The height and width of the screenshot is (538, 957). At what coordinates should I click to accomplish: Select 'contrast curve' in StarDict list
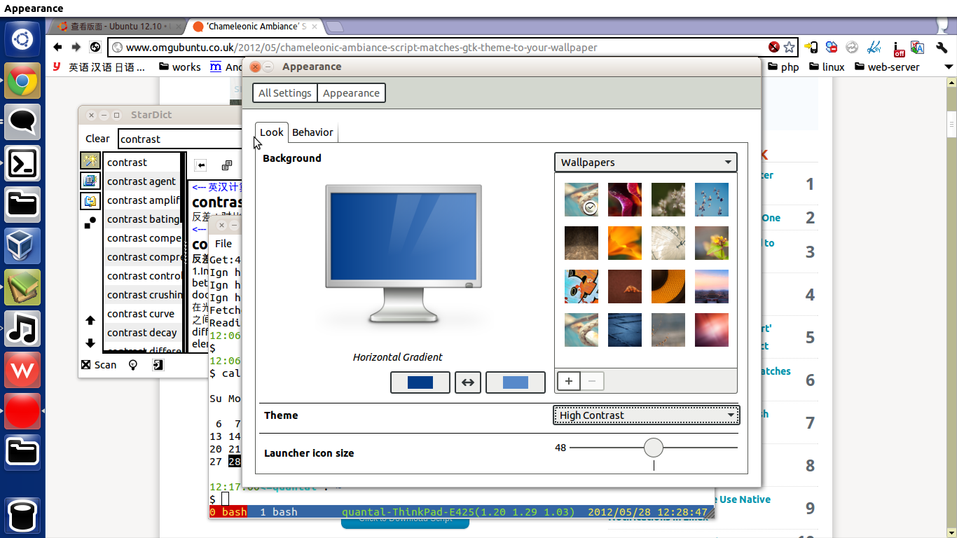pos(142,313)
